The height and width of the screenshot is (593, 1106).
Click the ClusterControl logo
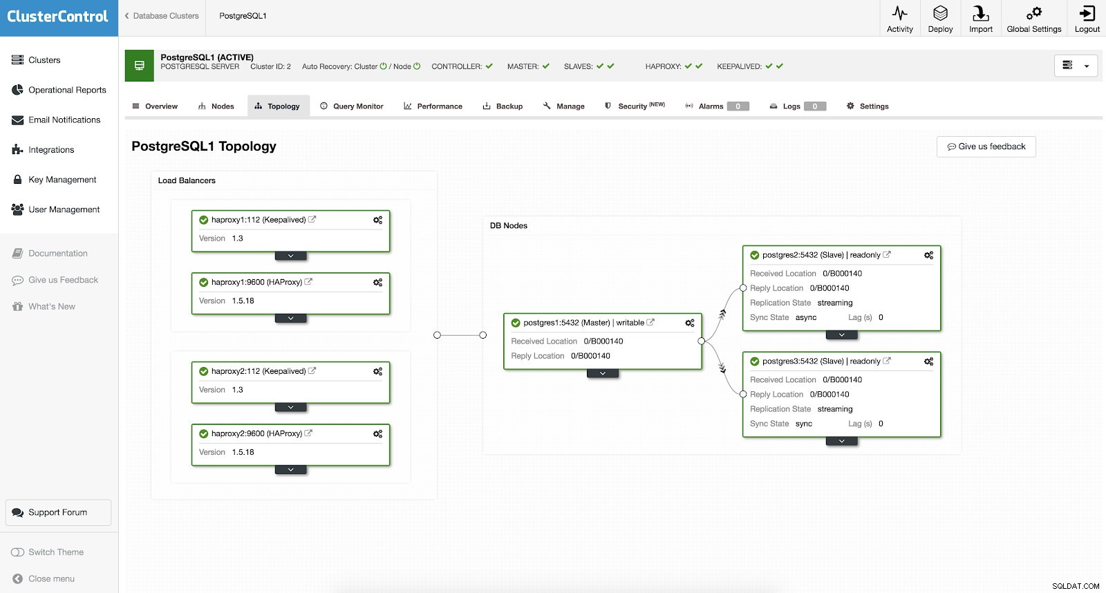coord(58,17)
